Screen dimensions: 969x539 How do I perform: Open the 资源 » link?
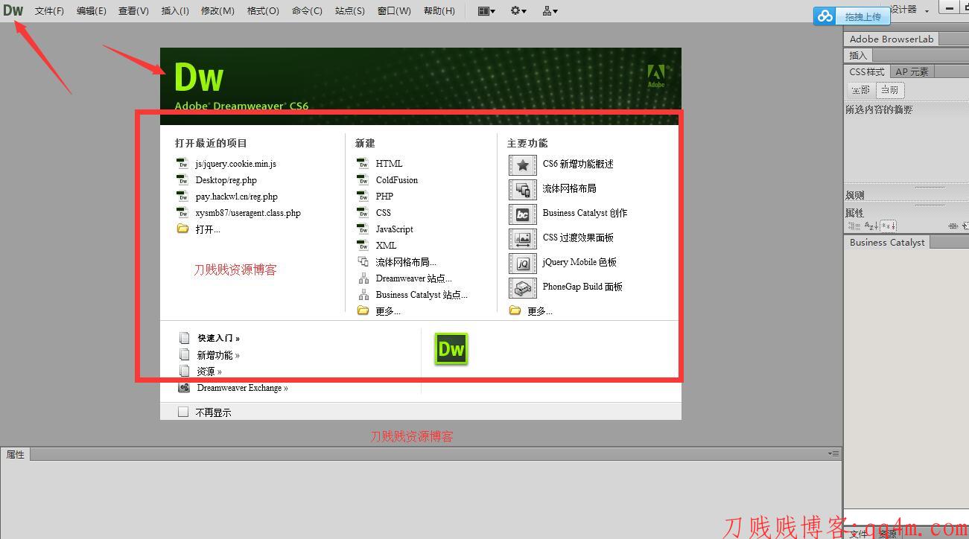click(209, 371)
